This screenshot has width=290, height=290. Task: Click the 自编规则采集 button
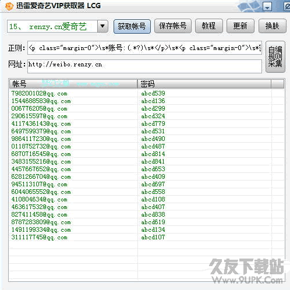click(x=275, y=56)
